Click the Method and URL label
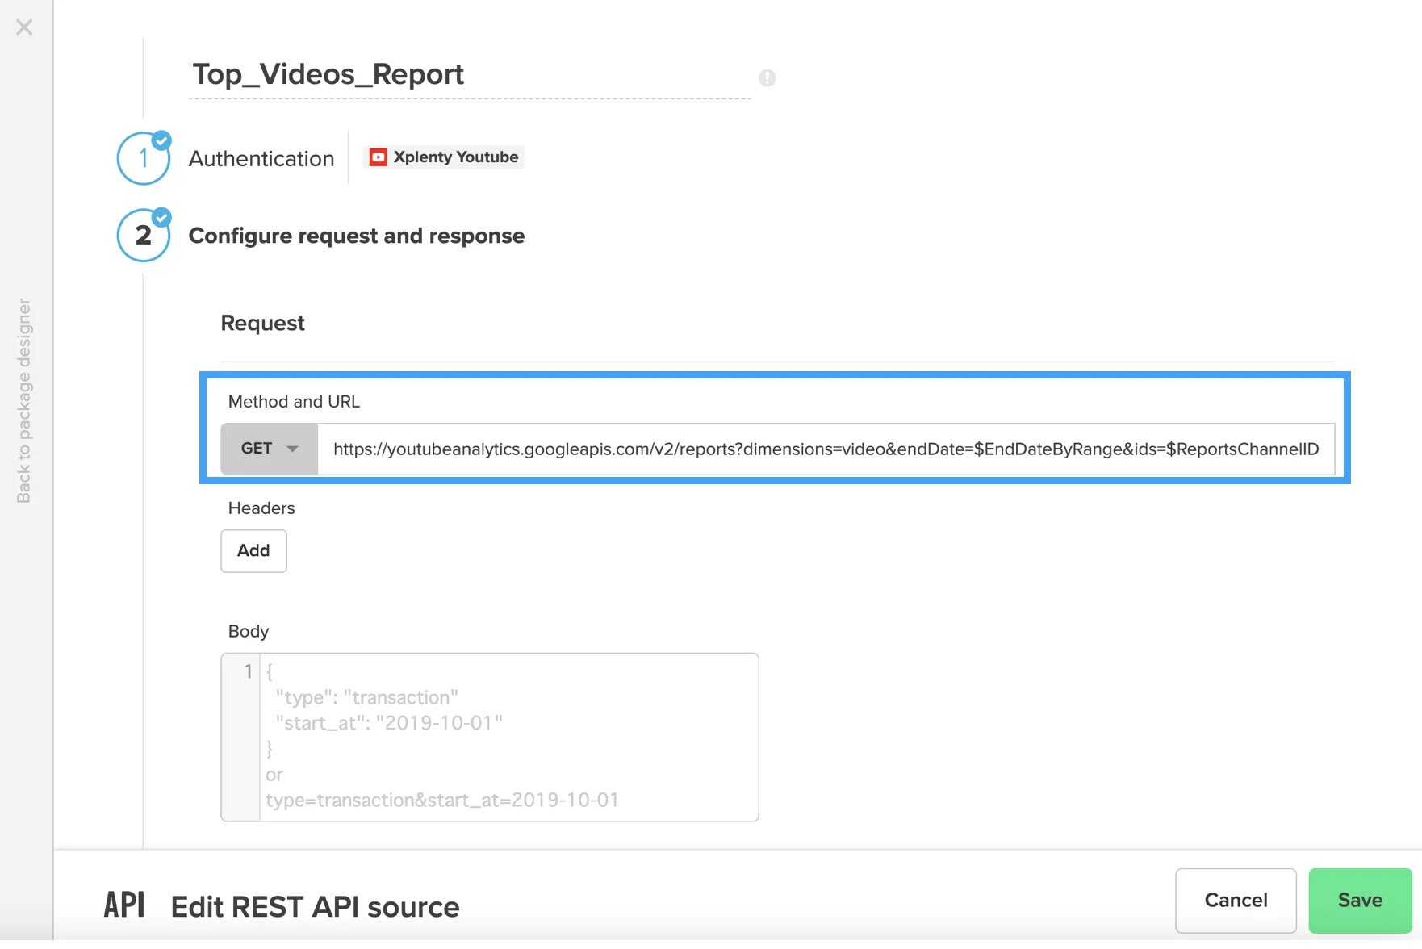The image size is (1422, 949). (x=294, y=401)
